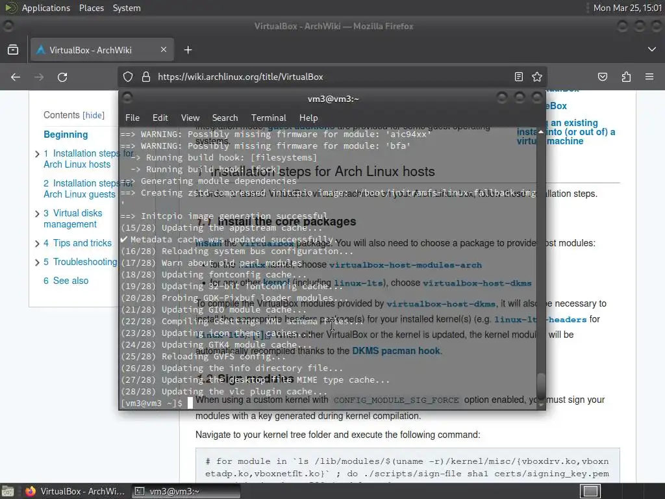Open Tips and tricks contents link

[x=78, y=243]
